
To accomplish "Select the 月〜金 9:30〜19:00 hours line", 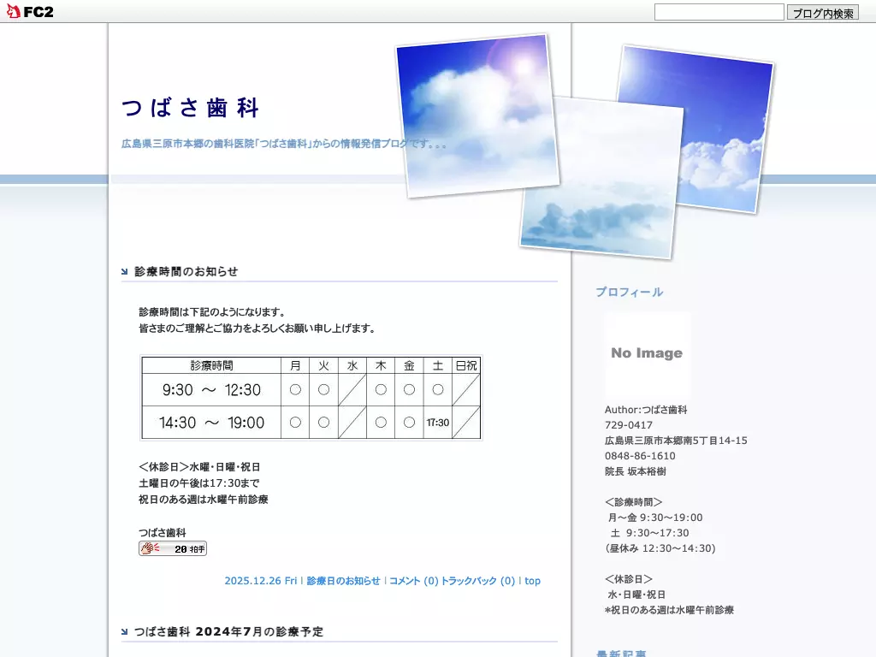I will (655, 518).
